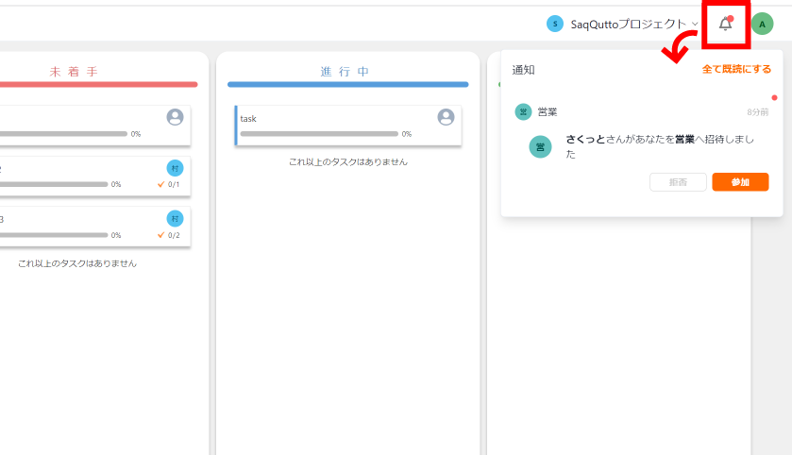The height and width of the screenshot is (455, 792).
Task: Click the 全て既読にする link
Action: click(x=736, y=69)
